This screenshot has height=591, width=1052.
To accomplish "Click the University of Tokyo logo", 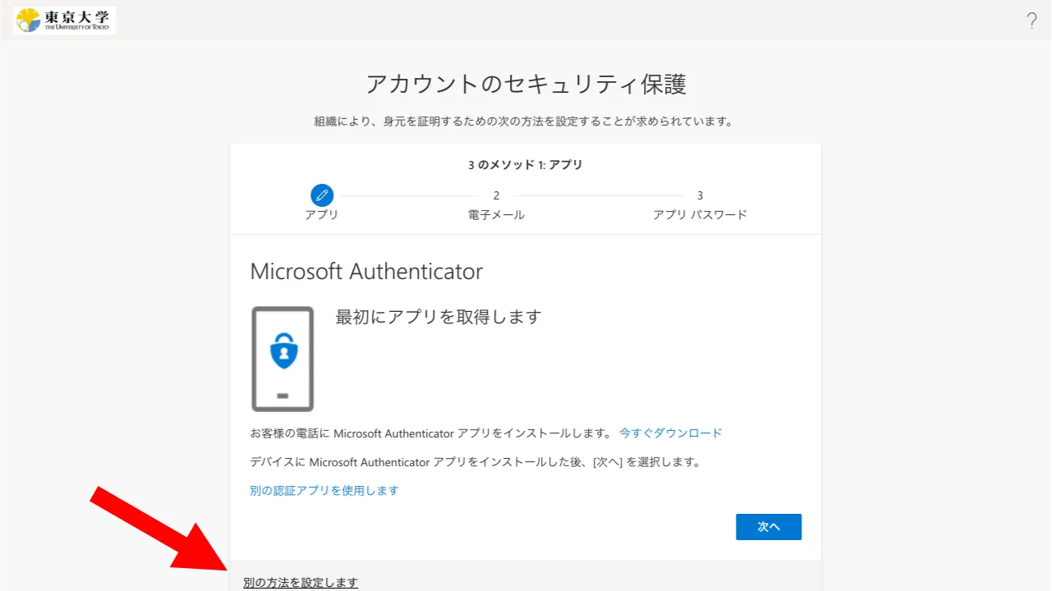I will pos(65,21).
